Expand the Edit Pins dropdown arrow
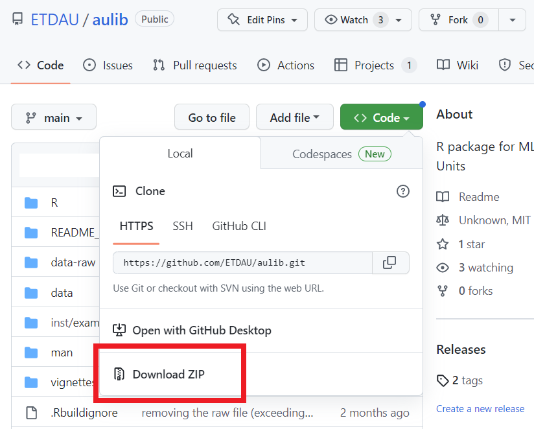 [x=294, y=20]
